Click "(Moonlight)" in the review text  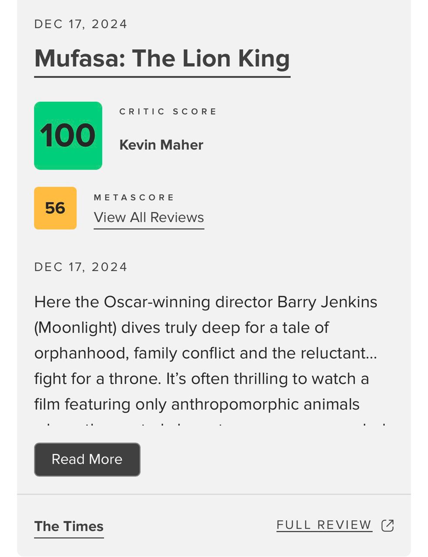click(x=75, y=327)
